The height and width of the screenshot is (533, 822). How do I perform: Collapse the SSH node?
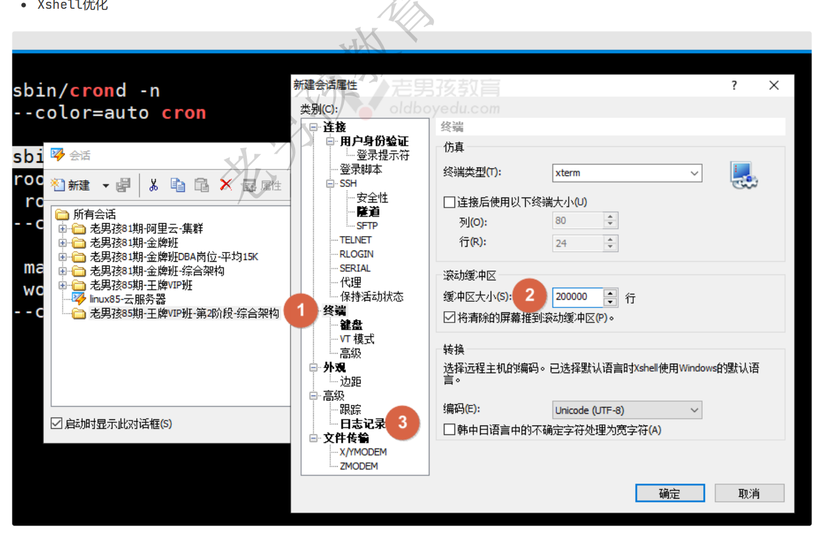pos(330,184)
